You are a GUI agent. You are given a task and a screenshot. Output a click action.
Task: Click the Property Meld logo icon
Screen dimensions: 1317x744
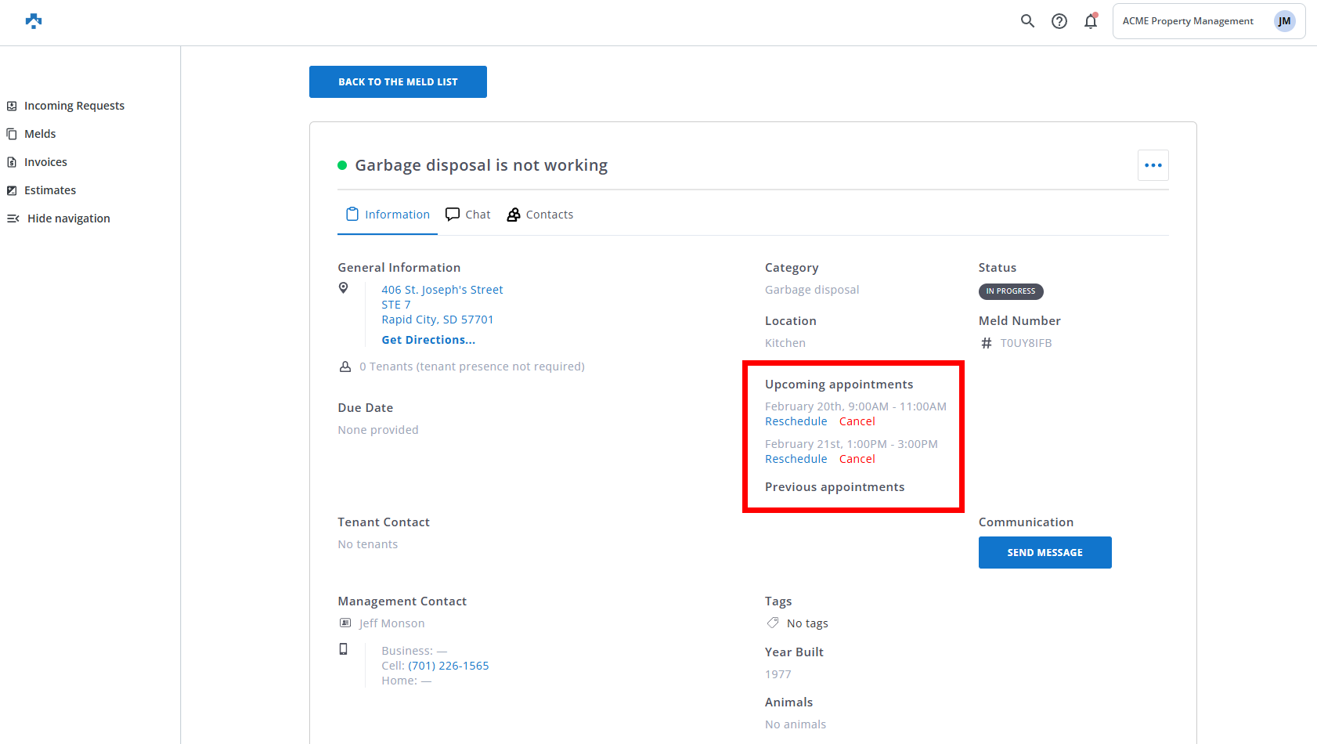33,21
